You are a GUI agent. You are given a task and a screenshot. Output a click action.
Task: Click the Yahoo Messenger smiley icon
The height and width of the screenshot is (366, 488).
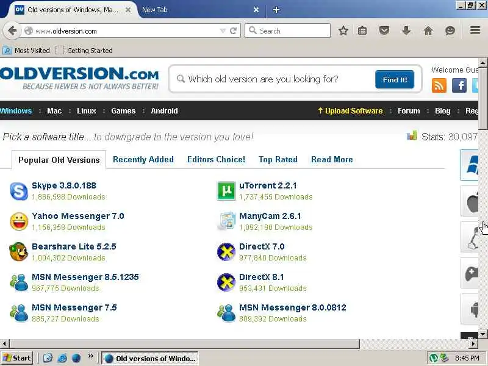(x=19, y=221)
